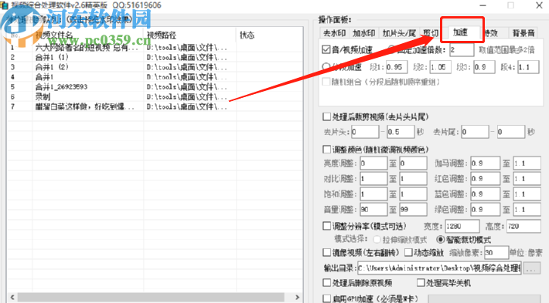Image resolution: width=549 pixels, height=303 pixels.
Task: Edit the 段1 speed value field
Action: (397, 67)
